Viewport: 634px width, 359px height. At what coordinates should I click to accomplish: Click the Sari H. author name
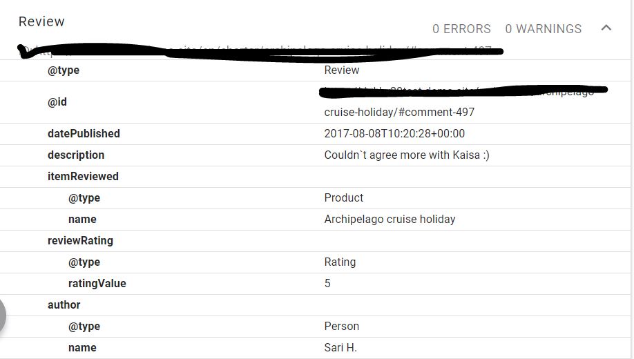(x=340, y=348)
